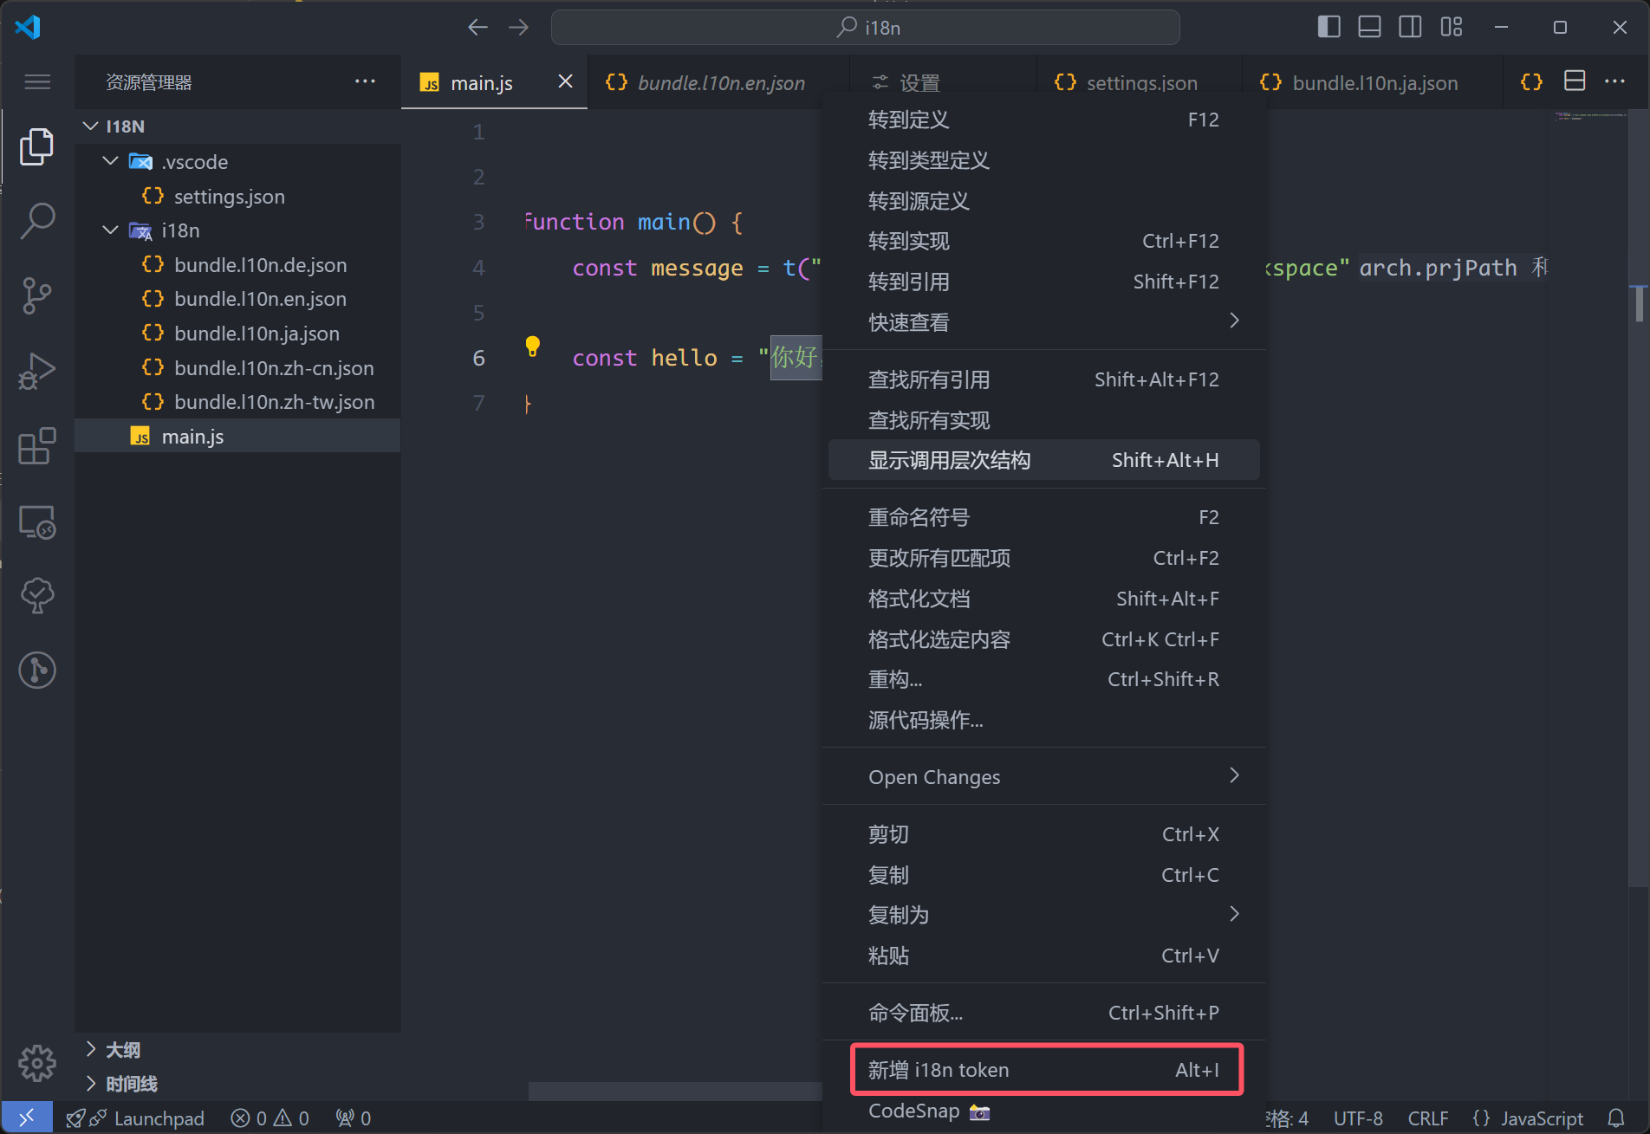The height and width of the screenshot is (1134, 1650).
Task: Open the Explorer view in activity bar
Action: tap(36, 146)
